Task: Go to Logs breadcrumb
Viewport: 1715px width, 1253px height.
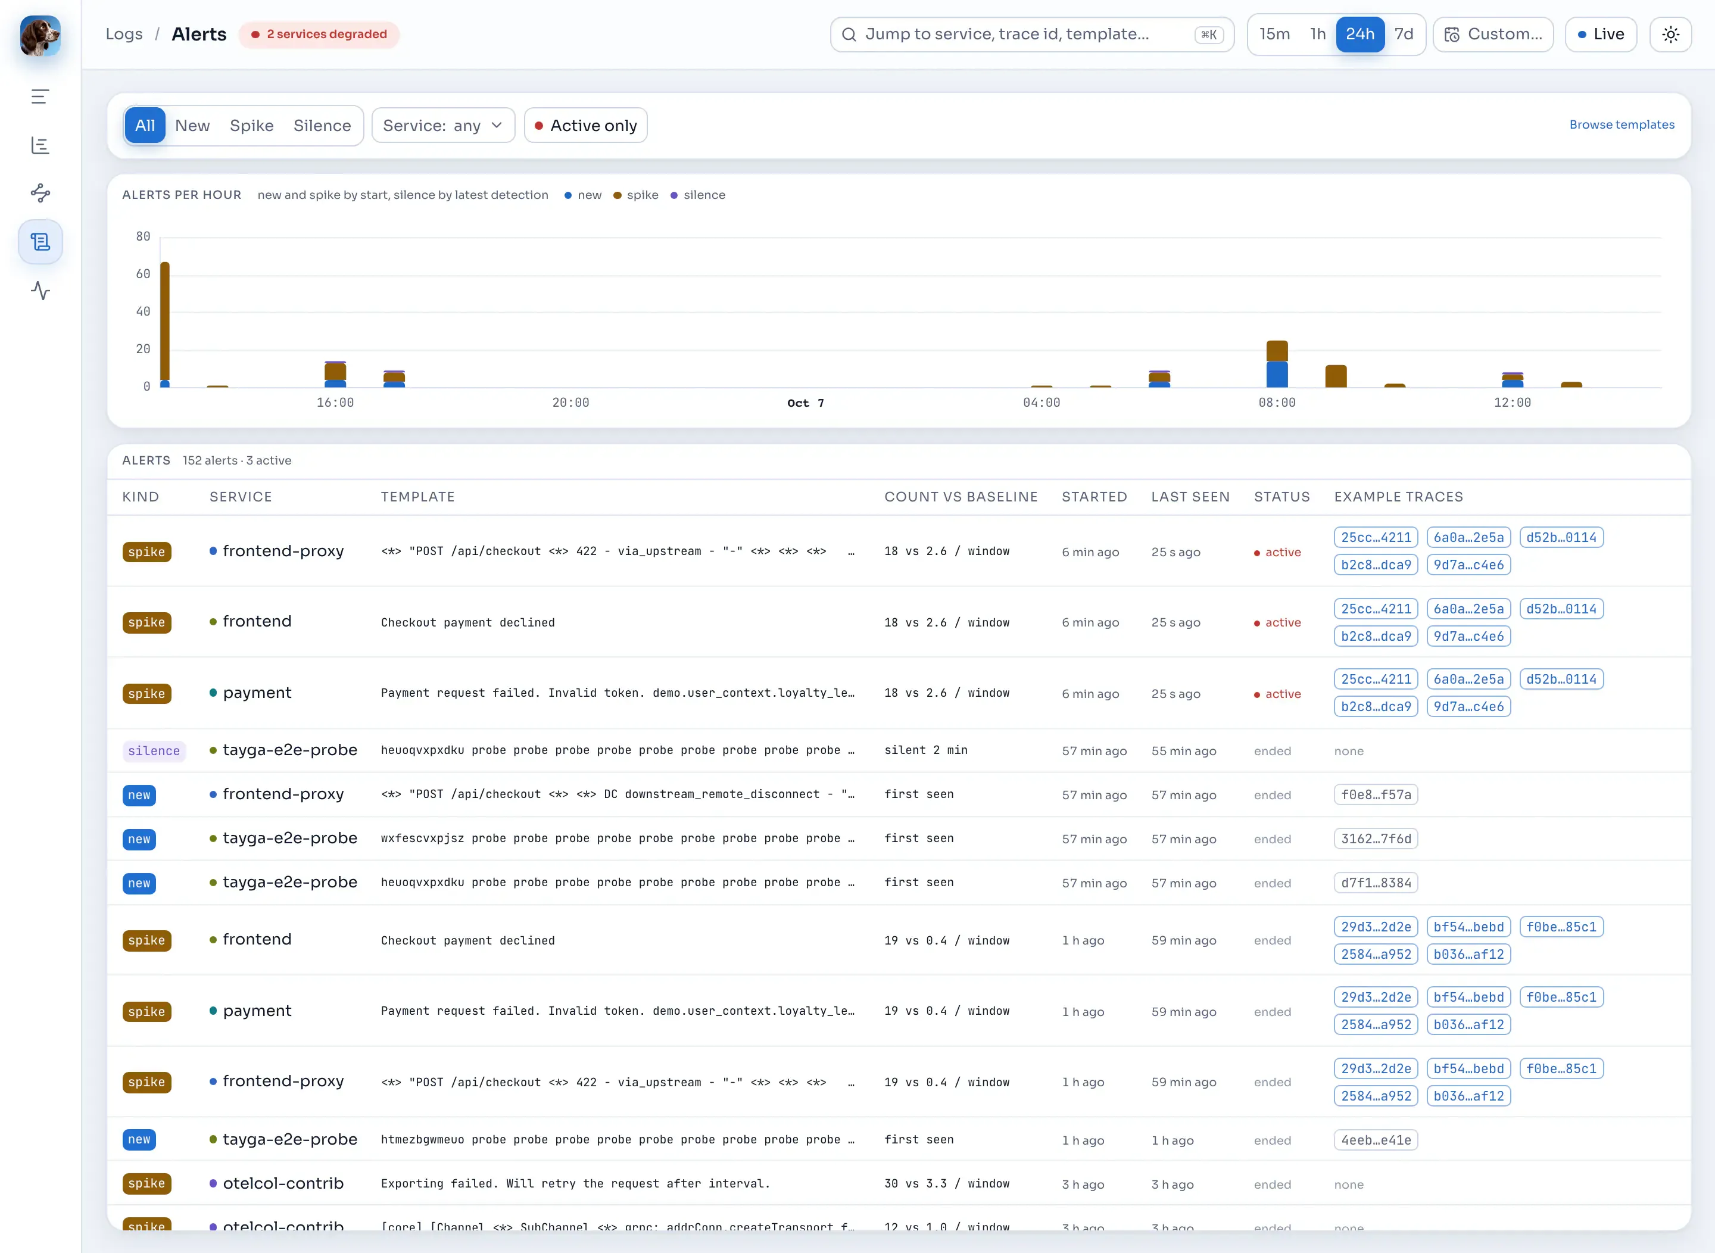Action: 124,34
